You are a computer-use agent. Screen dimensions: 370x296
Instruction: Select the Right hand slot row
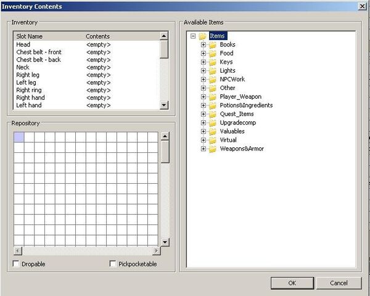[x=86, y=97]
